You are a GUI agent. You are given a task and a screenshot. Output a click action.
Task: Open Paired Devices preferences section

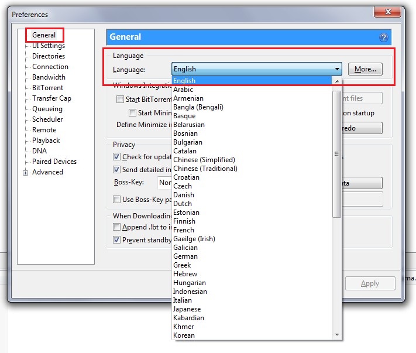coord(54,162)
